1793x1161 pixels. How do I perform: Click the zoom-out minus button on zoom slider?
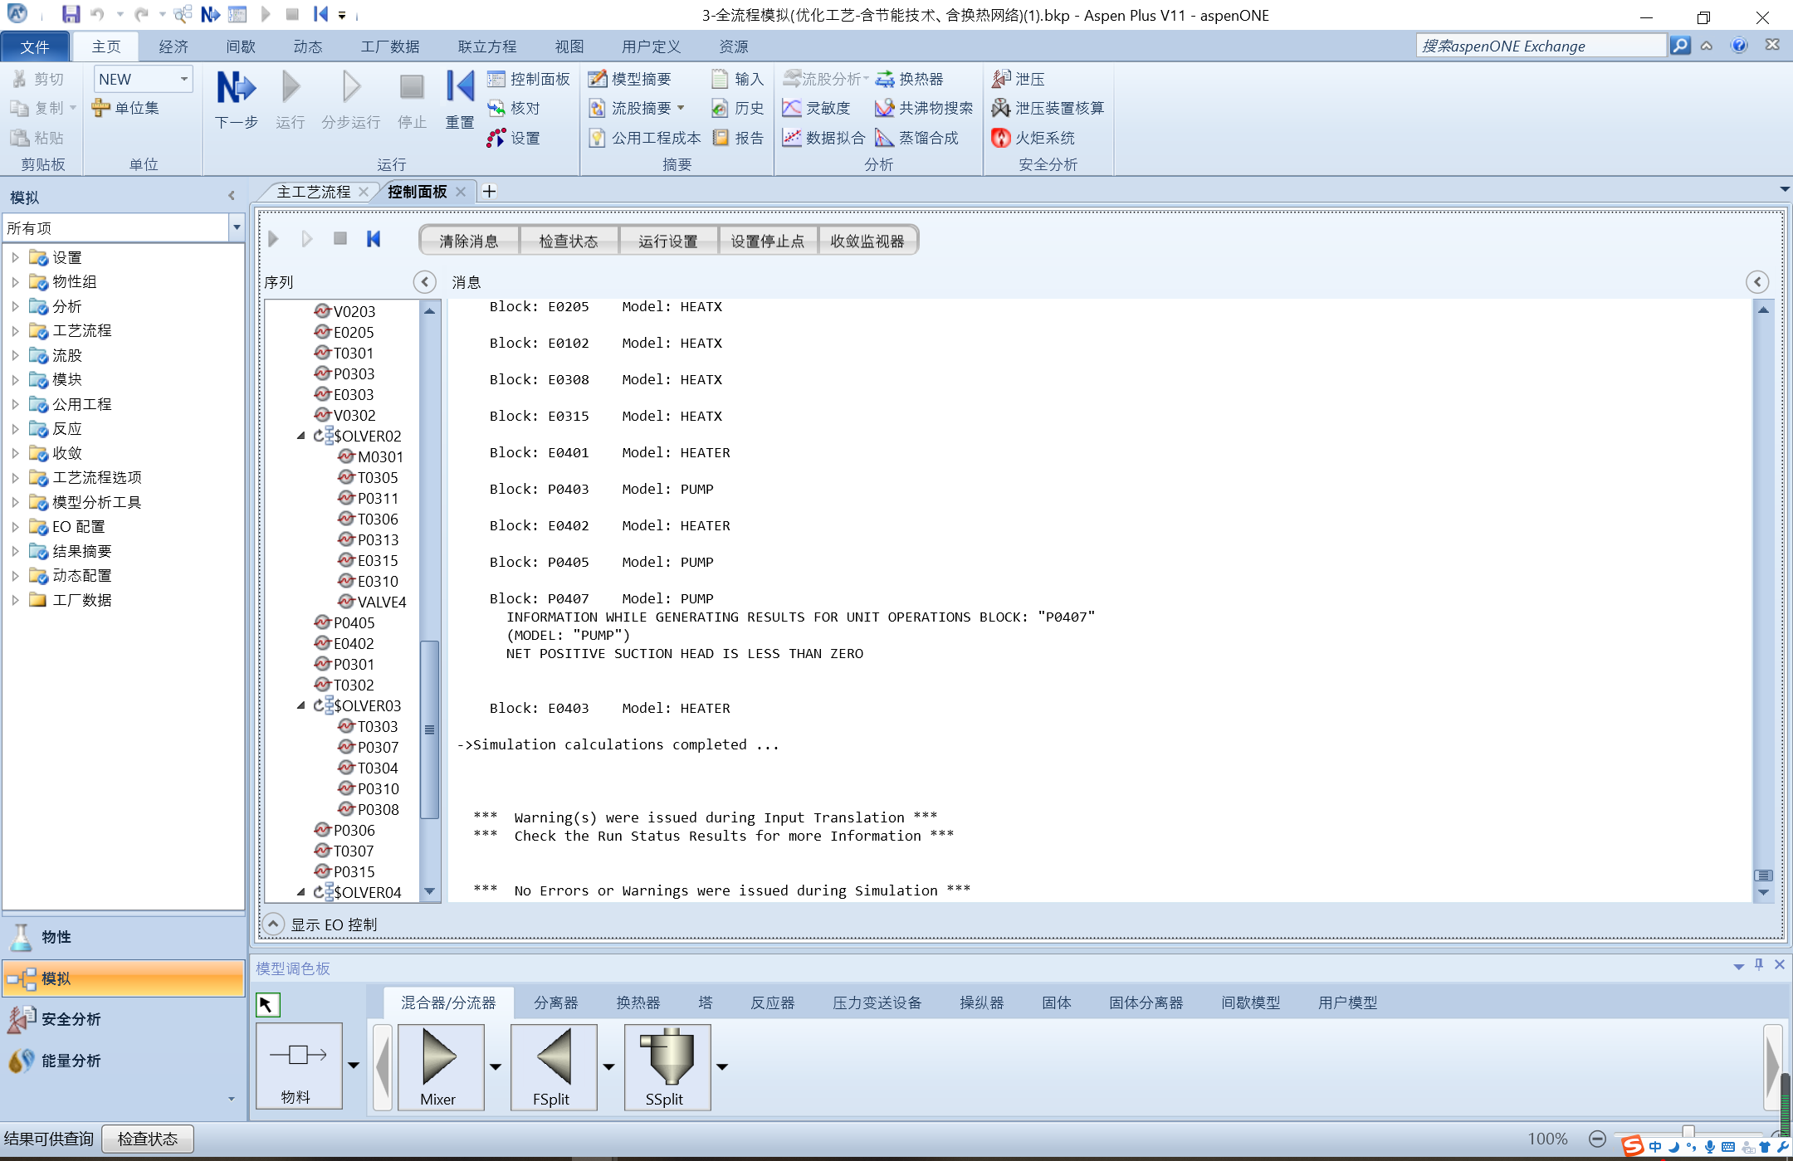(x=1596, y=1139)
